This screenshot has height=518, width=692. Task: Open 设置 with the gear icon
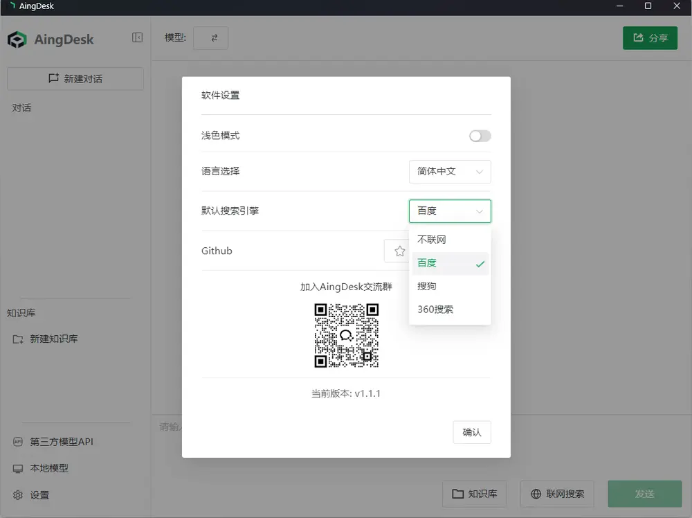pos(18,495)
